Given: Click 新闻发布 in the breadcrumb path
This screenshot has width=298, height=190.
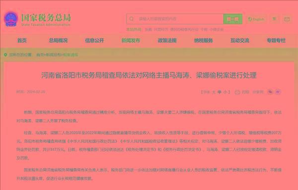Looking at the screenshot, I should pyautogui.click(x=53, y=55).
